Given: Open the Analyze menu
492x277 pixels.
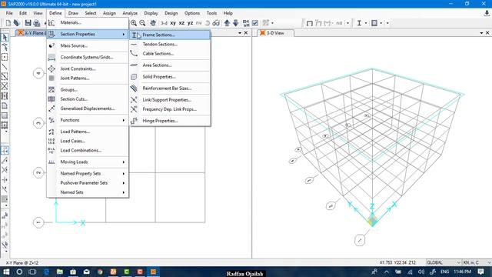Looking at the screenshot, I should coord(130,13).
